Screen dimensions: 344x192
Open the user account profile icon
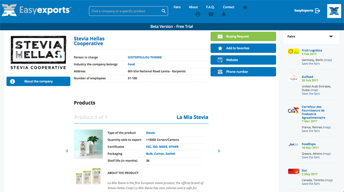(x=198, y=14)
